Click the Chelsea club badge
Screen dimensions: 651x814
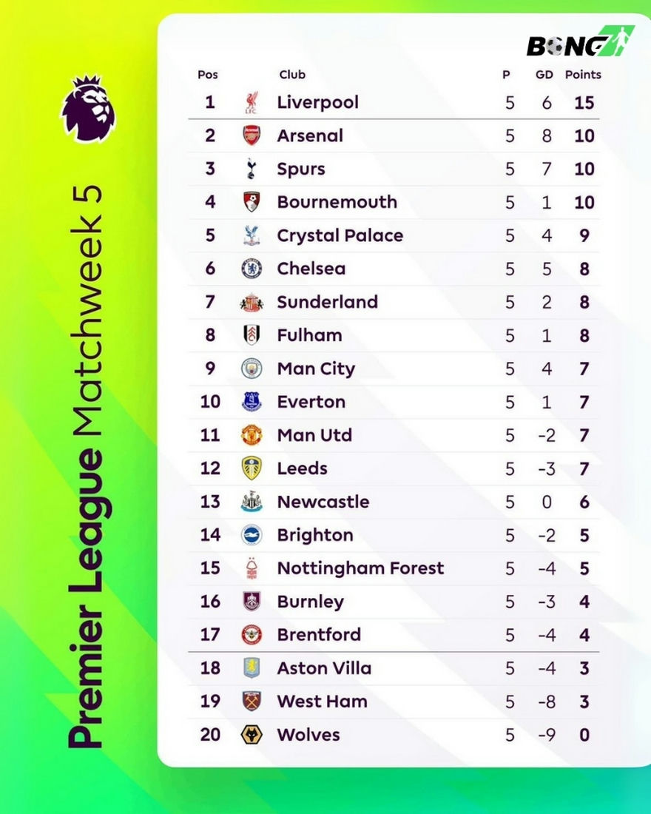click(252, 269)
